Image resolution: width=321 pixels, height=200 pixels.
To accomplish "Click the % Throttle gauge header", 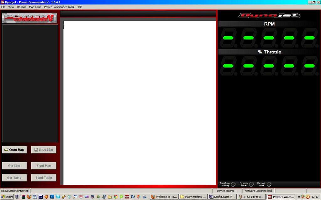I will coord(269,52).
